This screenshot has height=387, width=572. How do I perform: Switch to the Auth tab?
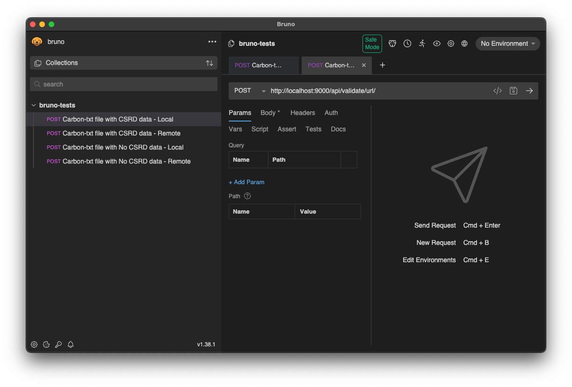tap(331, 113)
